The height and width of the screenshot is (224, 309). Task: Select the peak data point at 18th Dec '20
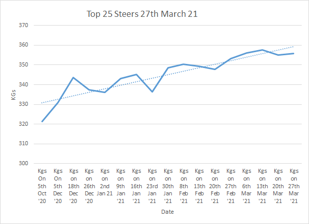[x=73, y=78]
